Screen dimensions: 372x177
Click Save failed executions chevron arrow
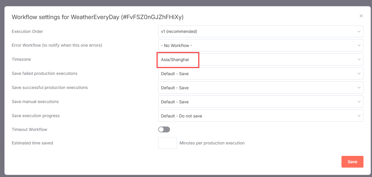pyautogui.click(x=359, y=74)
